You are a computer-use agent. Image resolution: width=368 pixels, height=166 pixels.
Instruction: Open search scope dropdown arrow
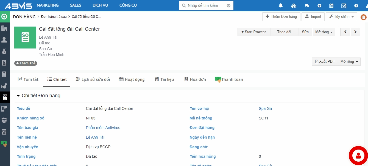[228, 5]
